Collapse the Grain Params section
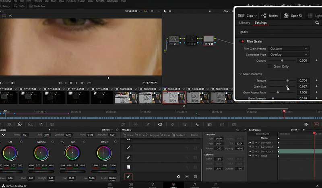Image resolution: width=322 pixels, height=188 pixels. 240,74
